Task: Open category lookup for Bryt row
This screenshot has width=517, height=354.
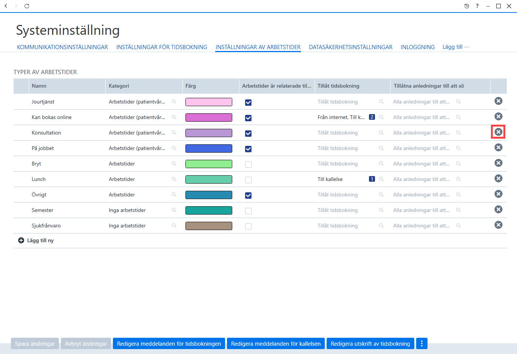Action: (x=174, y=164)
